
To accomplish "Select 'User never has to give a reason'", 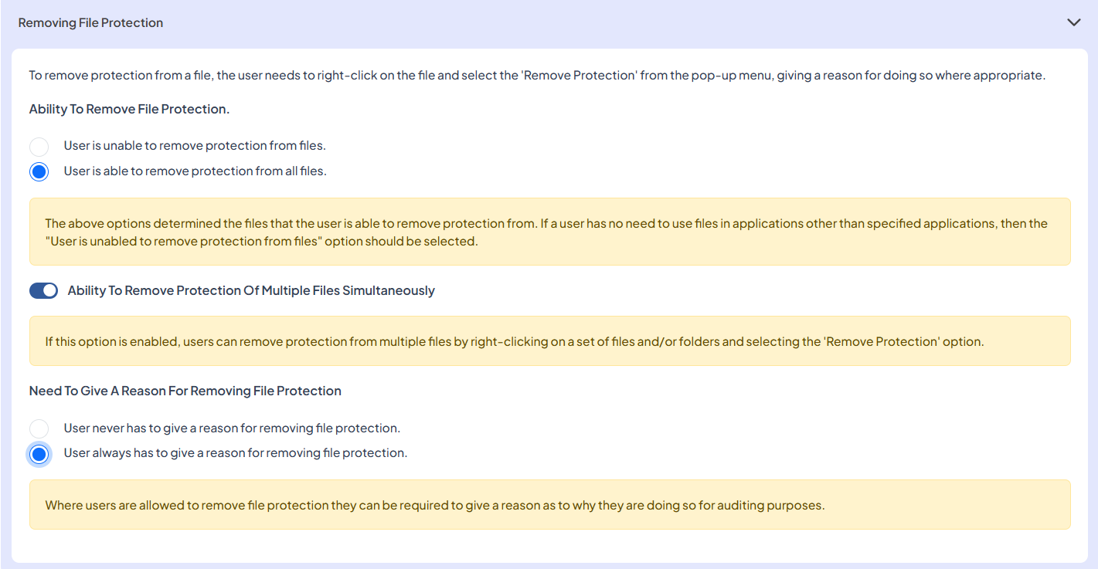I will tap(39, 428).
